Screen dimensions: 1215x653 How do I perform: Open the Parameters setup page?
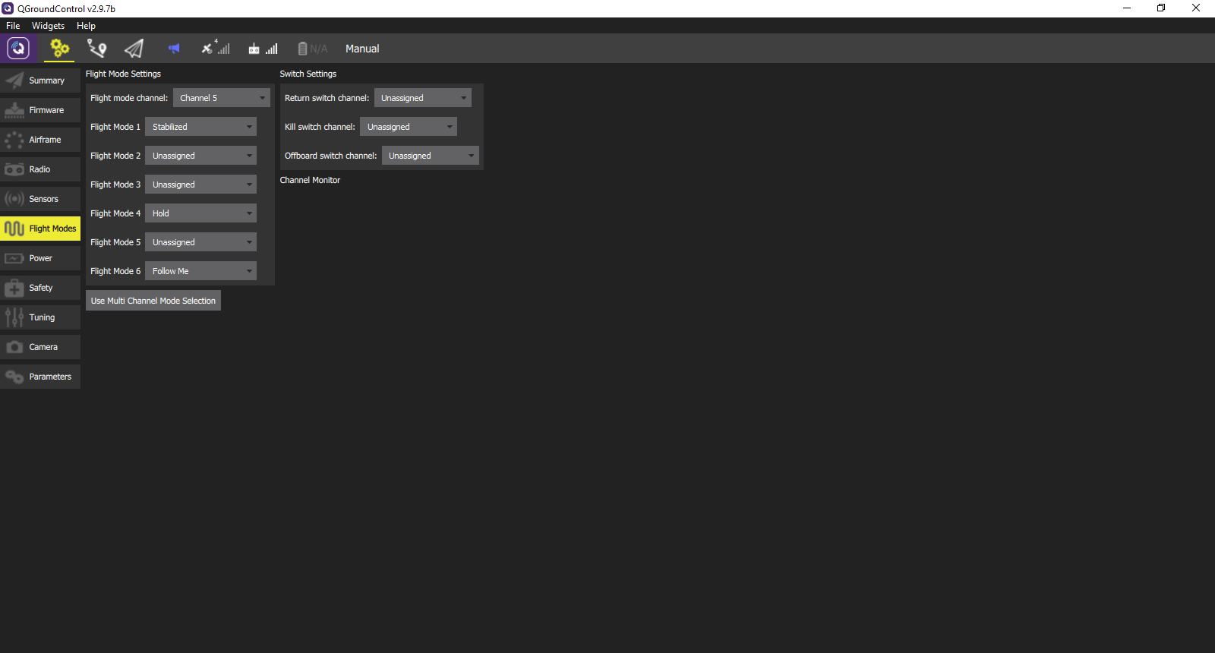click(x=40, y=377)
